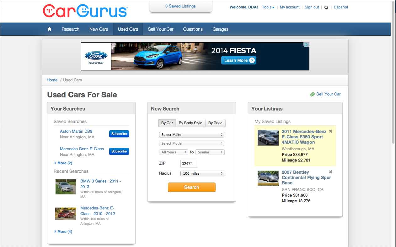Open the Sell Your Car nav item

[161, 29]
